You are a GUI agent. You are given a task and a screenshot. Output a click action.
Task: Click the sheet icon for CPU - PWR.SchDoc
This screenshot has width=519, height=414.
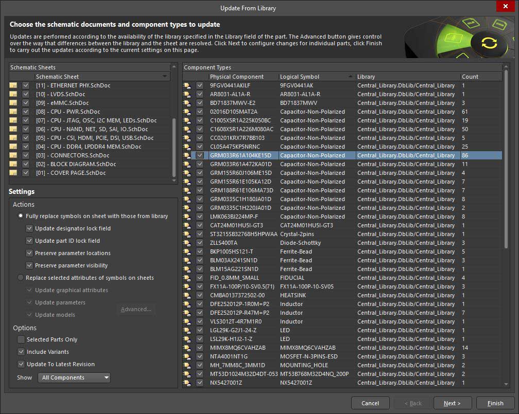(13, 112)
